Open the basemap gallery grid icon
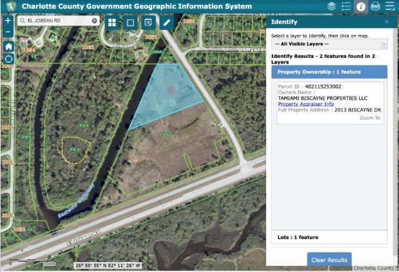The height and width of the screenshot is (272, 399). [x=112, y=22]
